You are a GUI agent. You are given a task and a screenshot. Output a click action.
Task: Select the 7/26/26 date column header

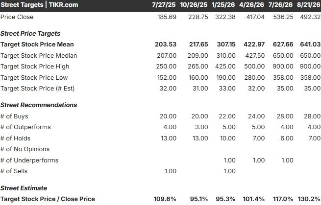pos(280,5)
